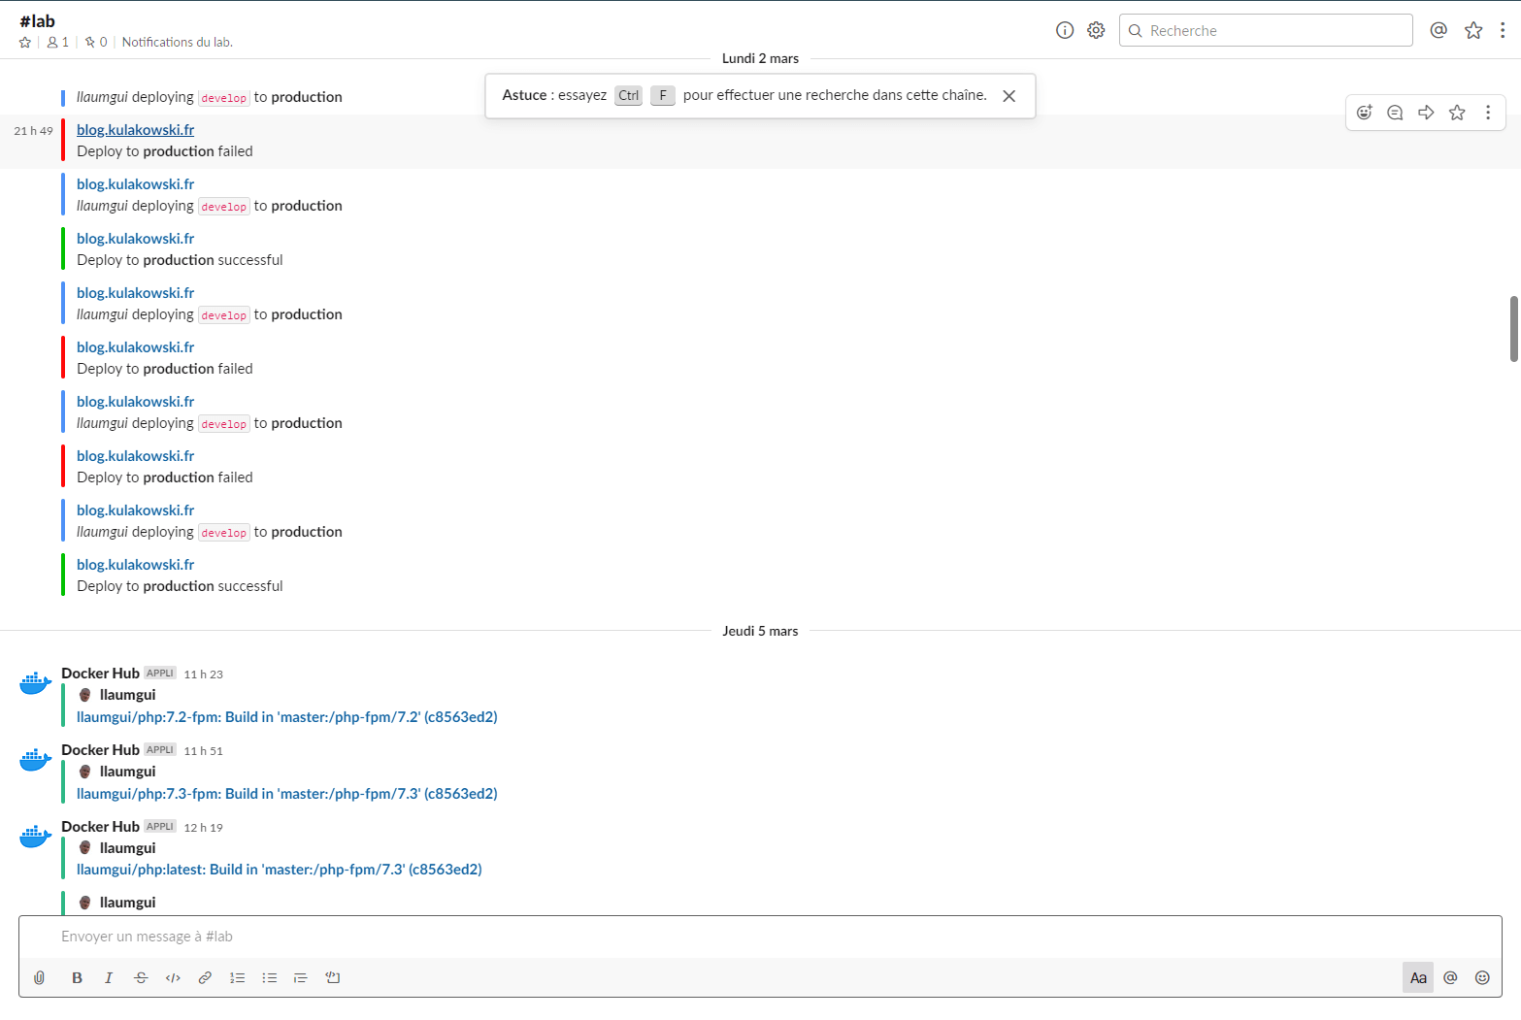Share the hovered message via arrow icon
Image resolution: width=1521 pixels, height=1020 pixels.
(x=1426, y=113)
